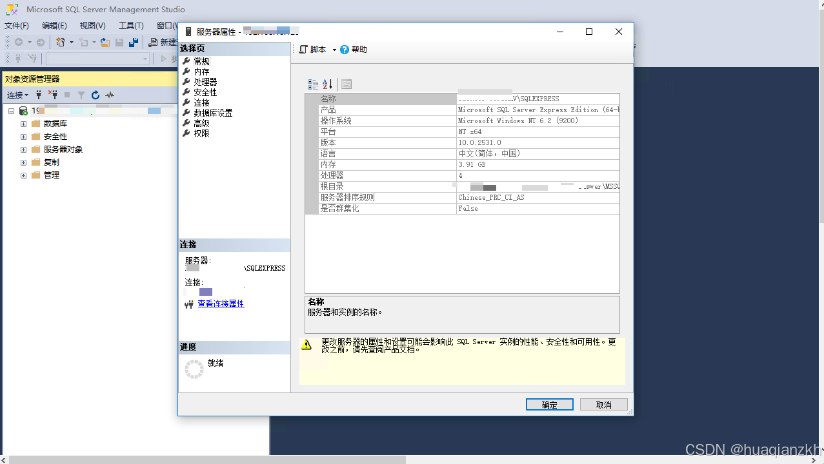
Task: Click the 确定 button
Action: coord(549,405)
